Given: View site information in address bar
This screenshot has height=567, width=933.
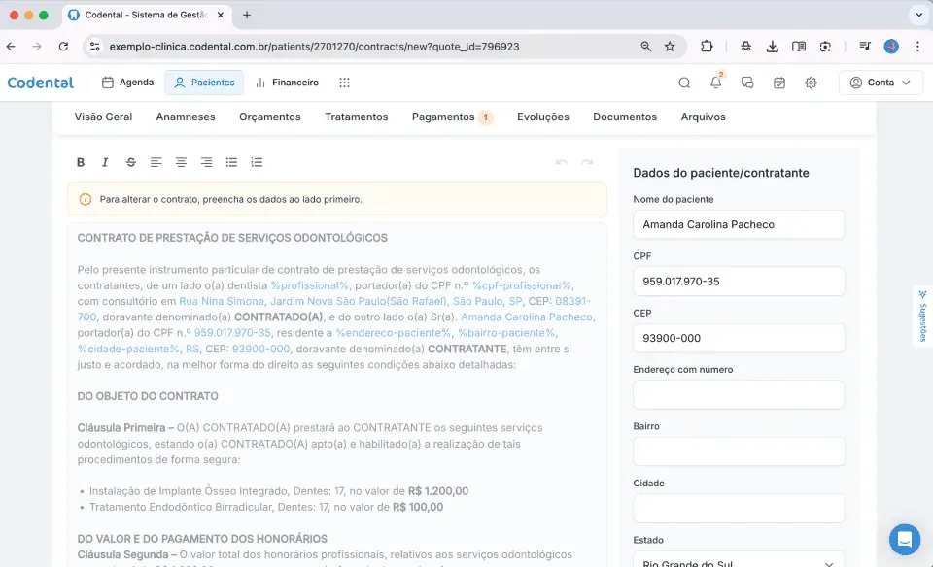Looking at the screenshot, I should [94, 47].
